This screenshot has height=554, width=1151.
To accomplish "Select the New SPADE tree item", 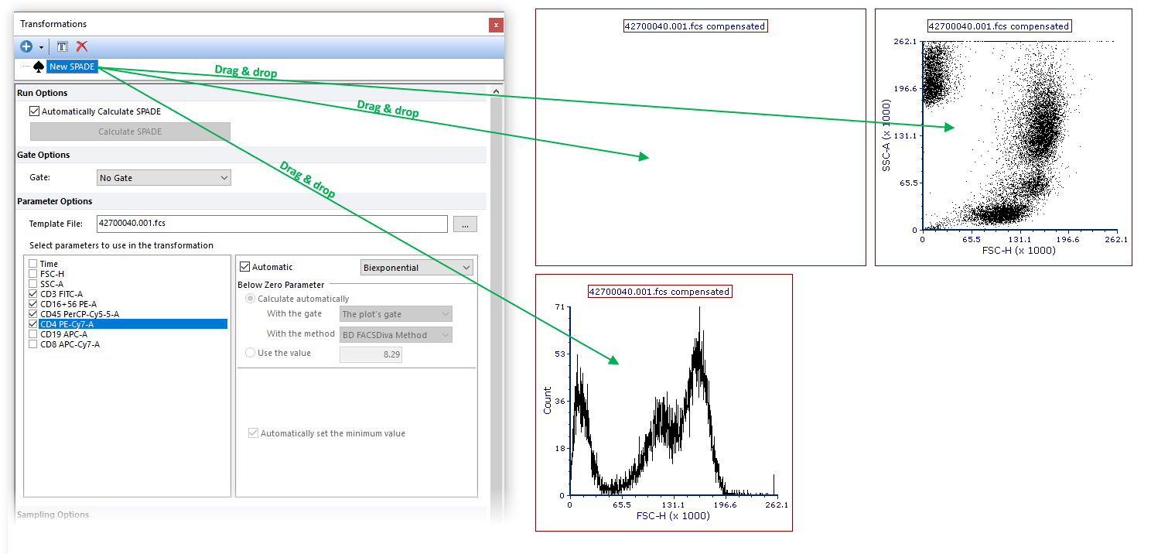I will [x=72, y=67].
